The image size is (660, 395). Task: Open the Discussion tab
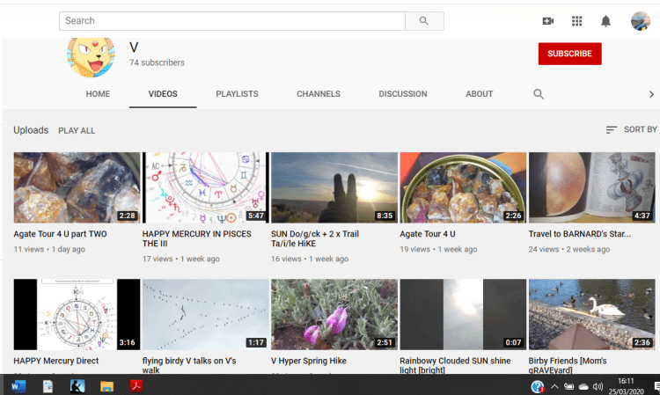click(403, 94)
